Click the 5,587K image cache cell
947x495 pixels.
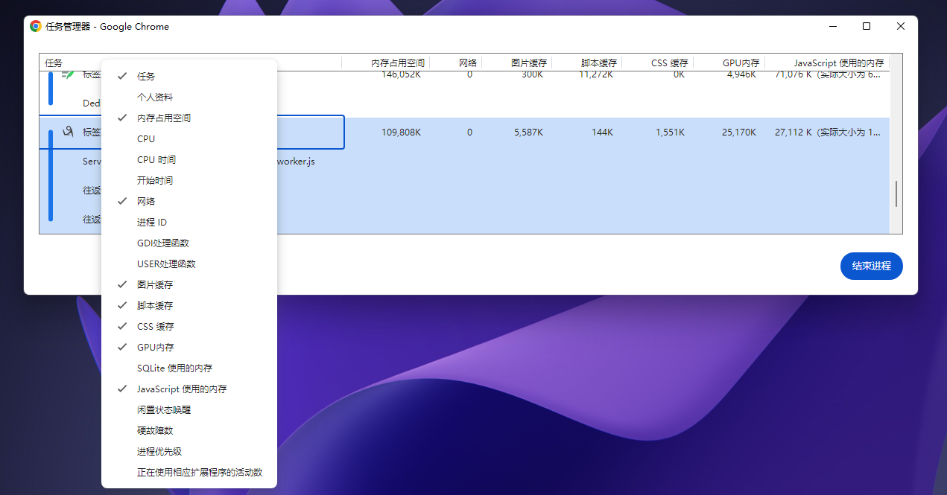point(528,132)
